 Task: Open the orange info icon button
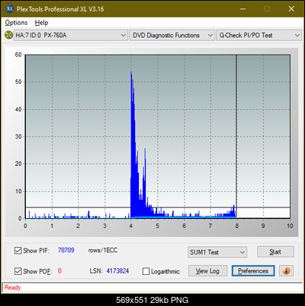point(286,271)
